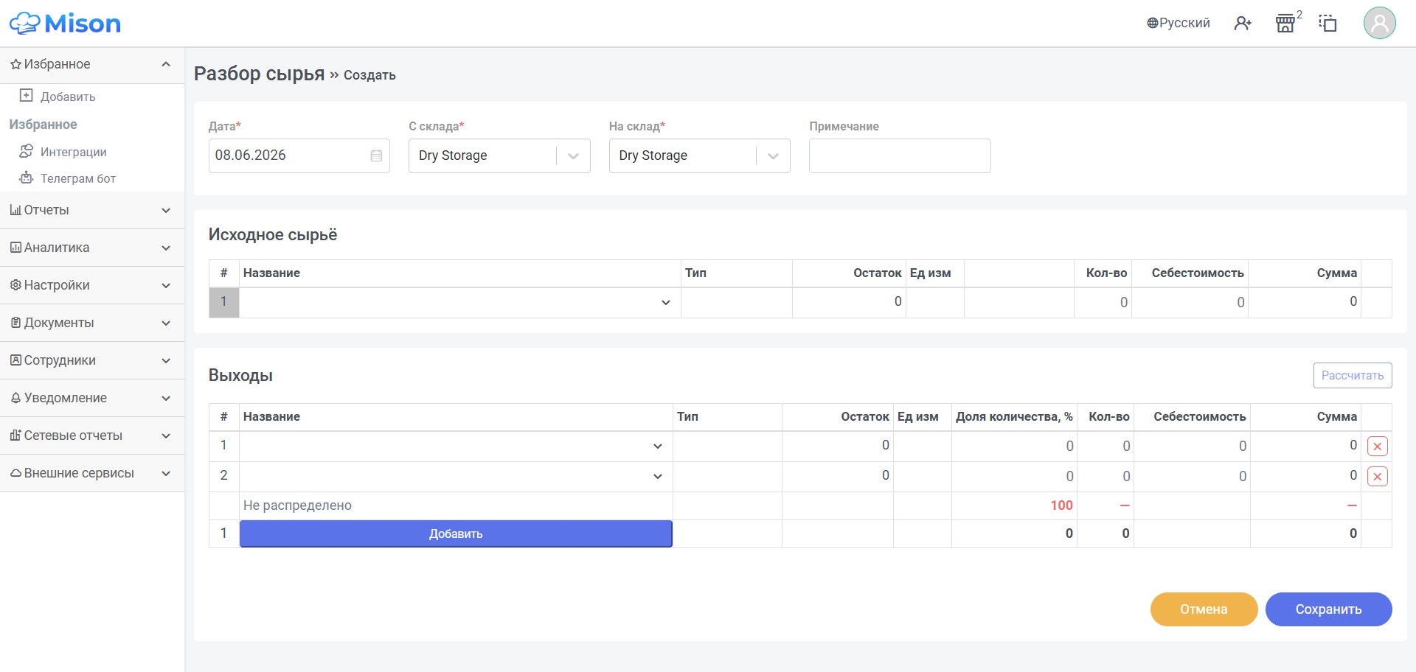This screenshot has height=672, width=1416.
Task: Click the Примечание input field
Action: [x=900, y=155]
